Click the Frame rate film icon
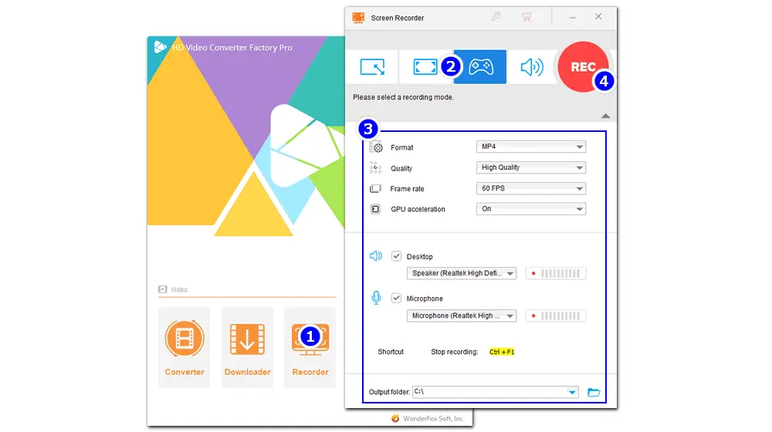Viewport: 772px width, 432px height. [x=375, y=188]
